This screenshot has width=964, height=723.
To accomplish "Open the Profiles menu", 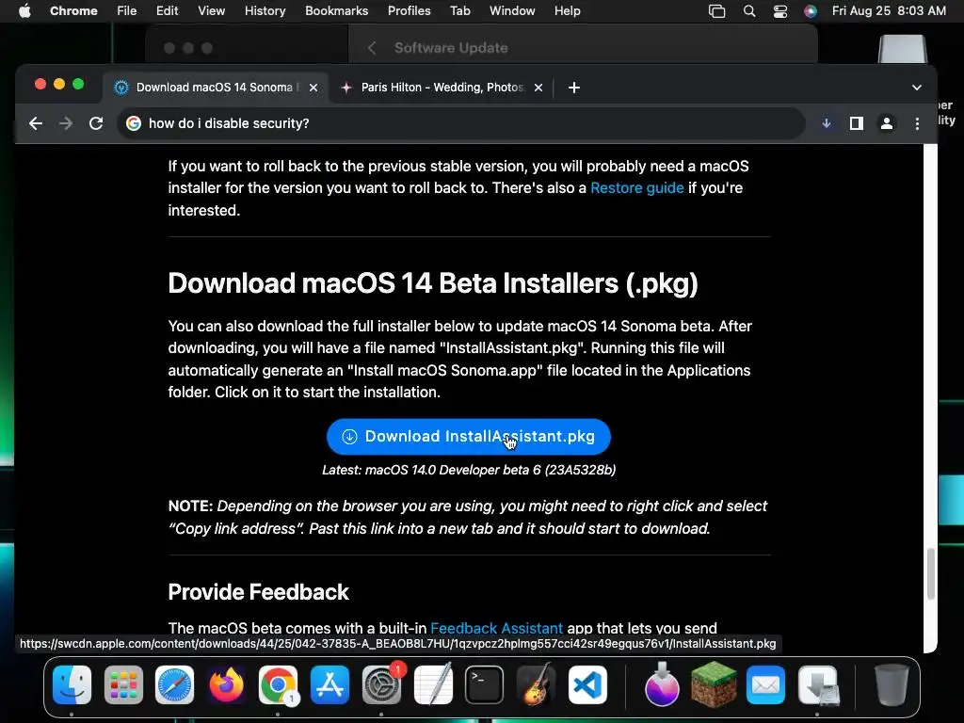I will (x=409, y=11).
